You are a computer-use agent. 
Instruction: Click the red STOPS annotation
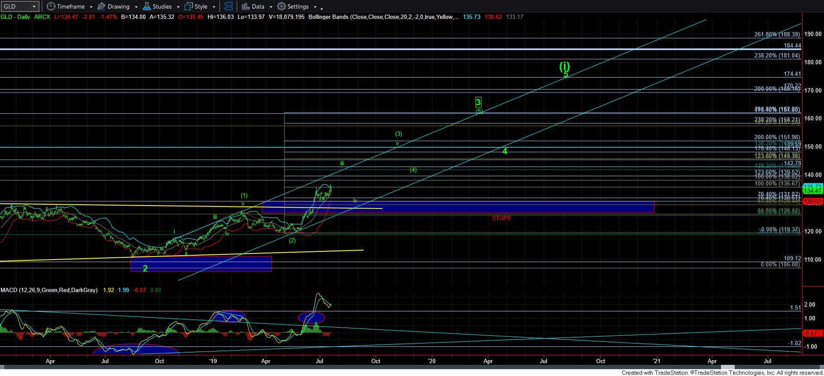[501, 218]
